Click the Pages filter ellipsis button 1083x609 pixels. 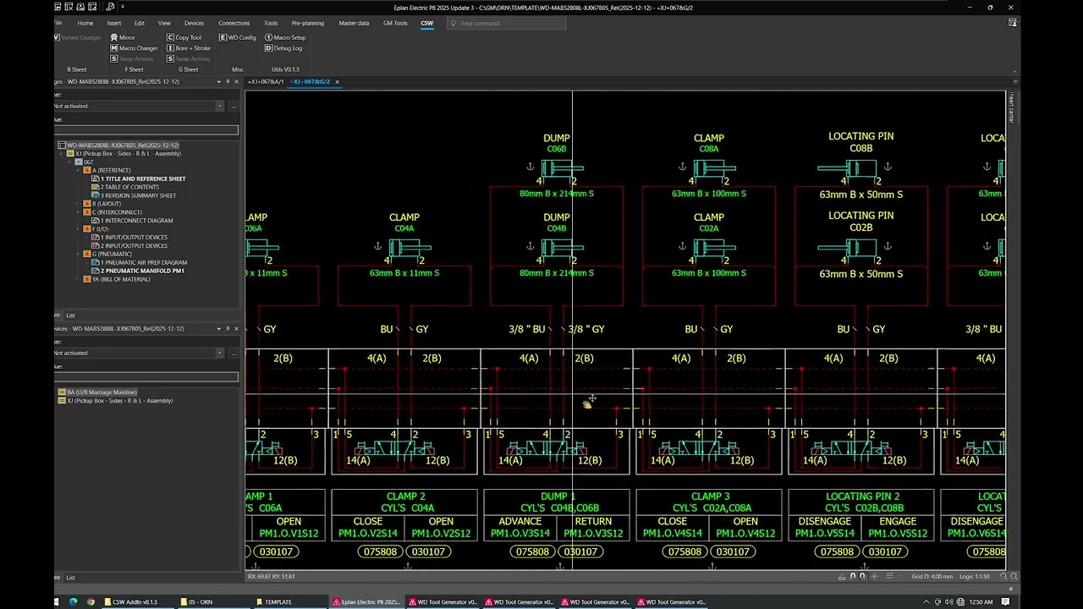point(234,106)
